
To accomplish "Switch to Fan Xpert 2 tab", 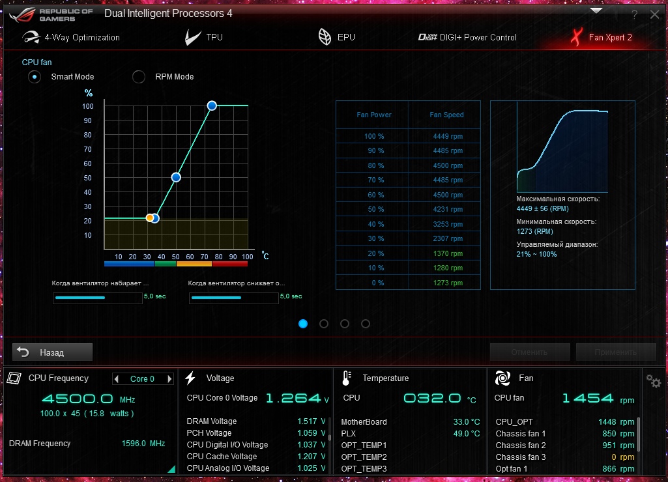I will click(602, 38).
